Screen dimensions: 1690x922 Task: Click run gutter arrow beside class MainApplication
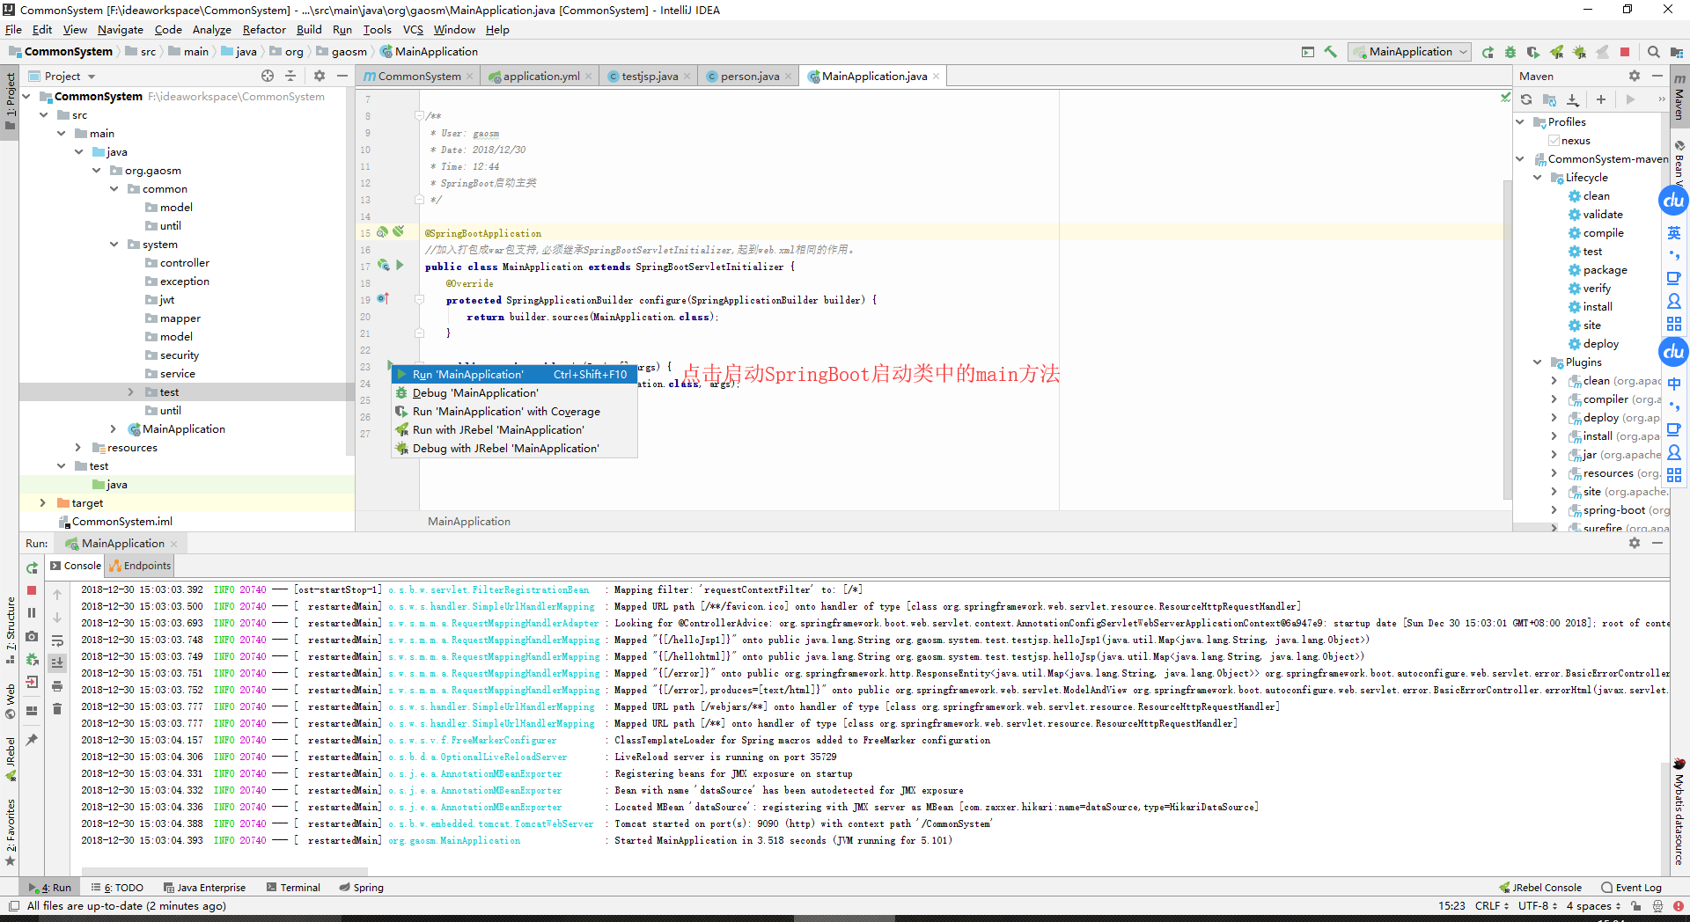point(400,265)
